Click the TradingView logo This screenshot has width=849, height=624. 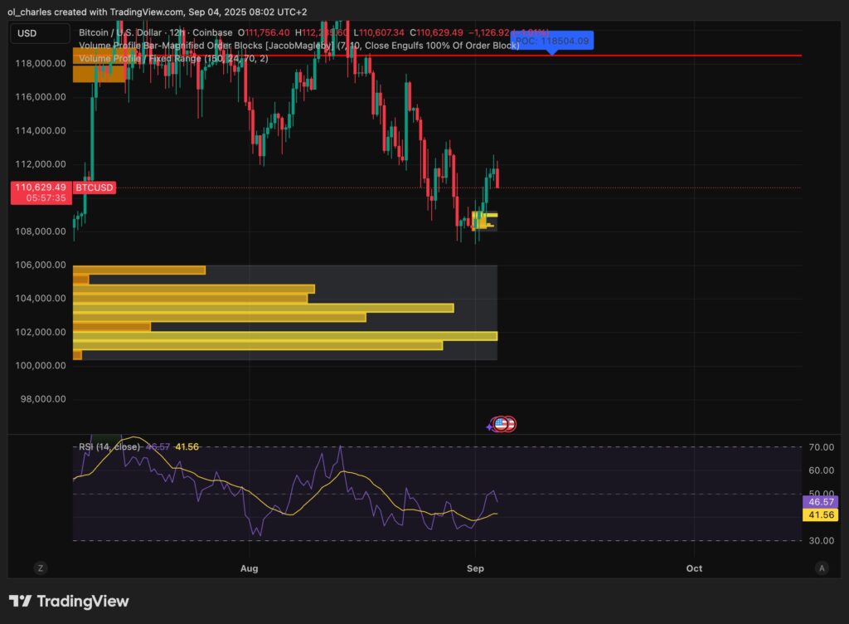69,600
